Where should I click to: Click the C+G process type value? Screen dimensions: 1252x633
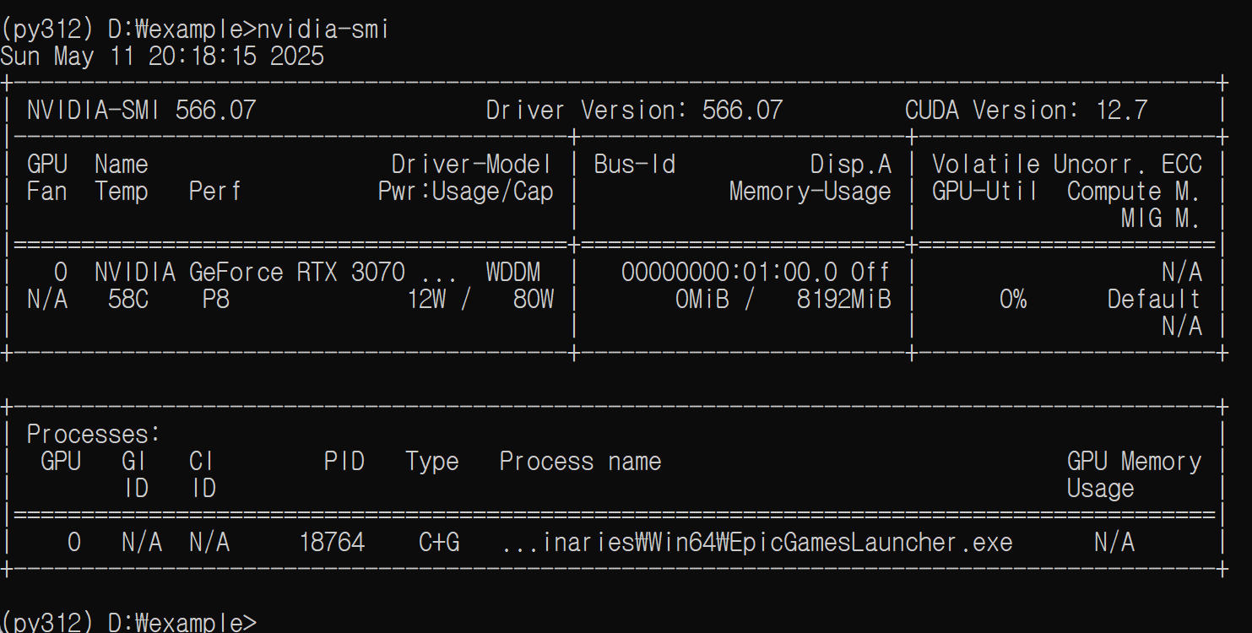[x=439, y=543]
